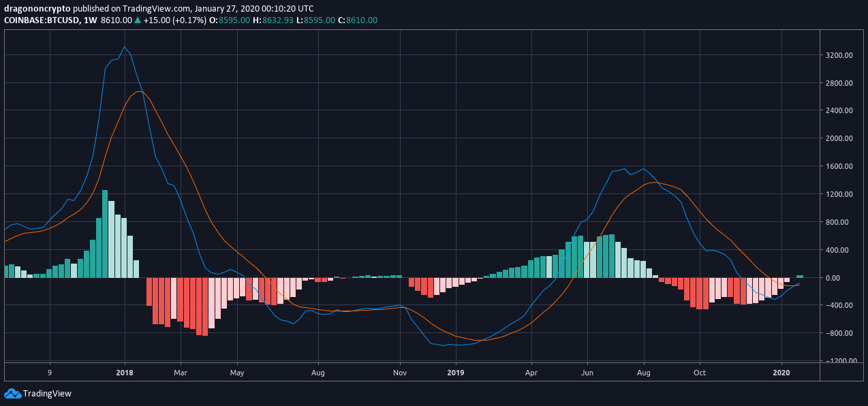Click the first Aug label on time axis

pos(318,373)
